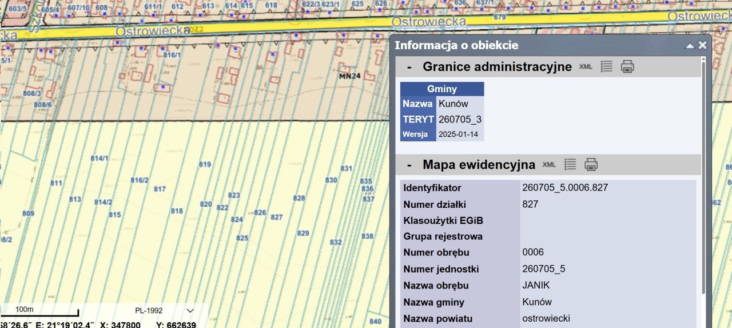Export Mapa ewidencyjna data as XML
732x328 pixels.
click(x=549, y=165)
